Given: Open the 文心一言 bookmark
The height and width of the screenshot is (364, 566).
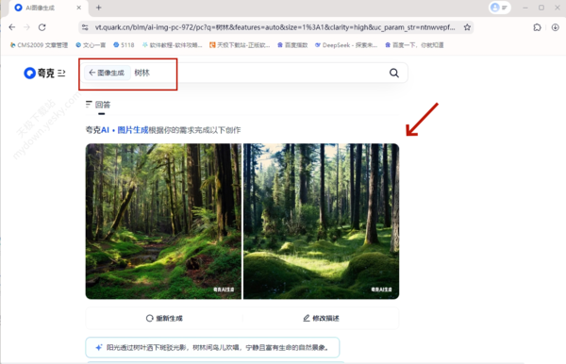Looking at the screenshot, I should coord(91,45).
